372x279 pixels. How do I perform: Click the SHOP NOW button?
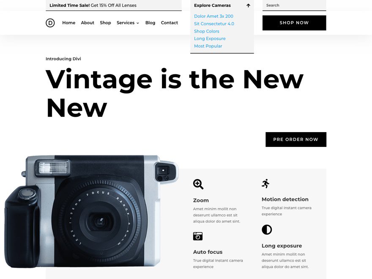[x=294, y=23]
